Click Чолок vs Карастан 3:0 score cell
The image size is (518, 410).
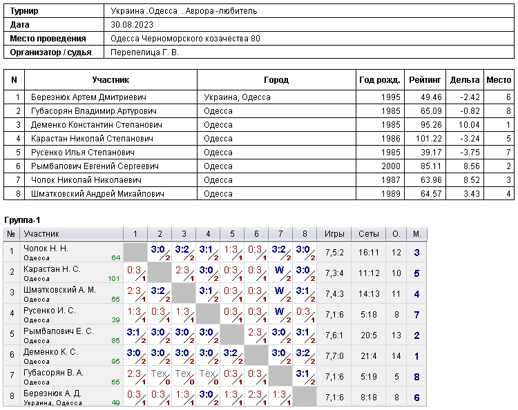click(160, 253)
